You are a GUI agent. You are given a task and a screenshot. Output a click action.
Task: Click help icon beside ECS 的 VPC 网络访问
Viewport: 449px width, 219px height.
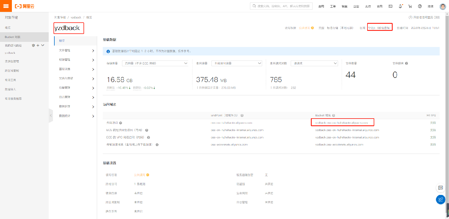[148, 138]
